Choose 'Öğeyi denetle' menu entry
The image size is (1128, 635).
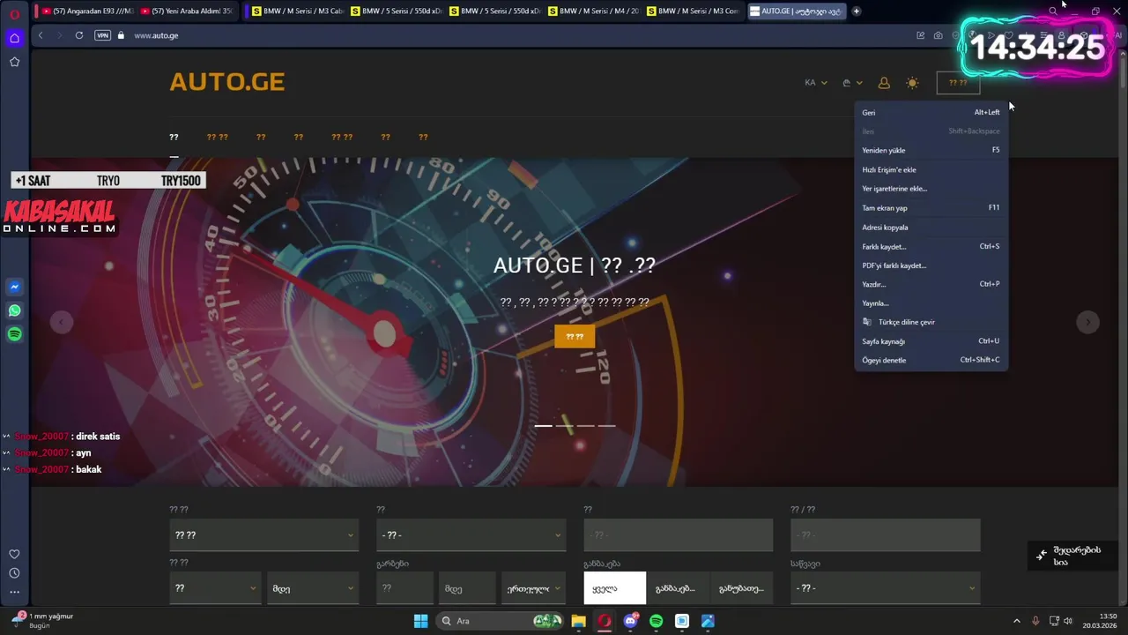(931, 360)
